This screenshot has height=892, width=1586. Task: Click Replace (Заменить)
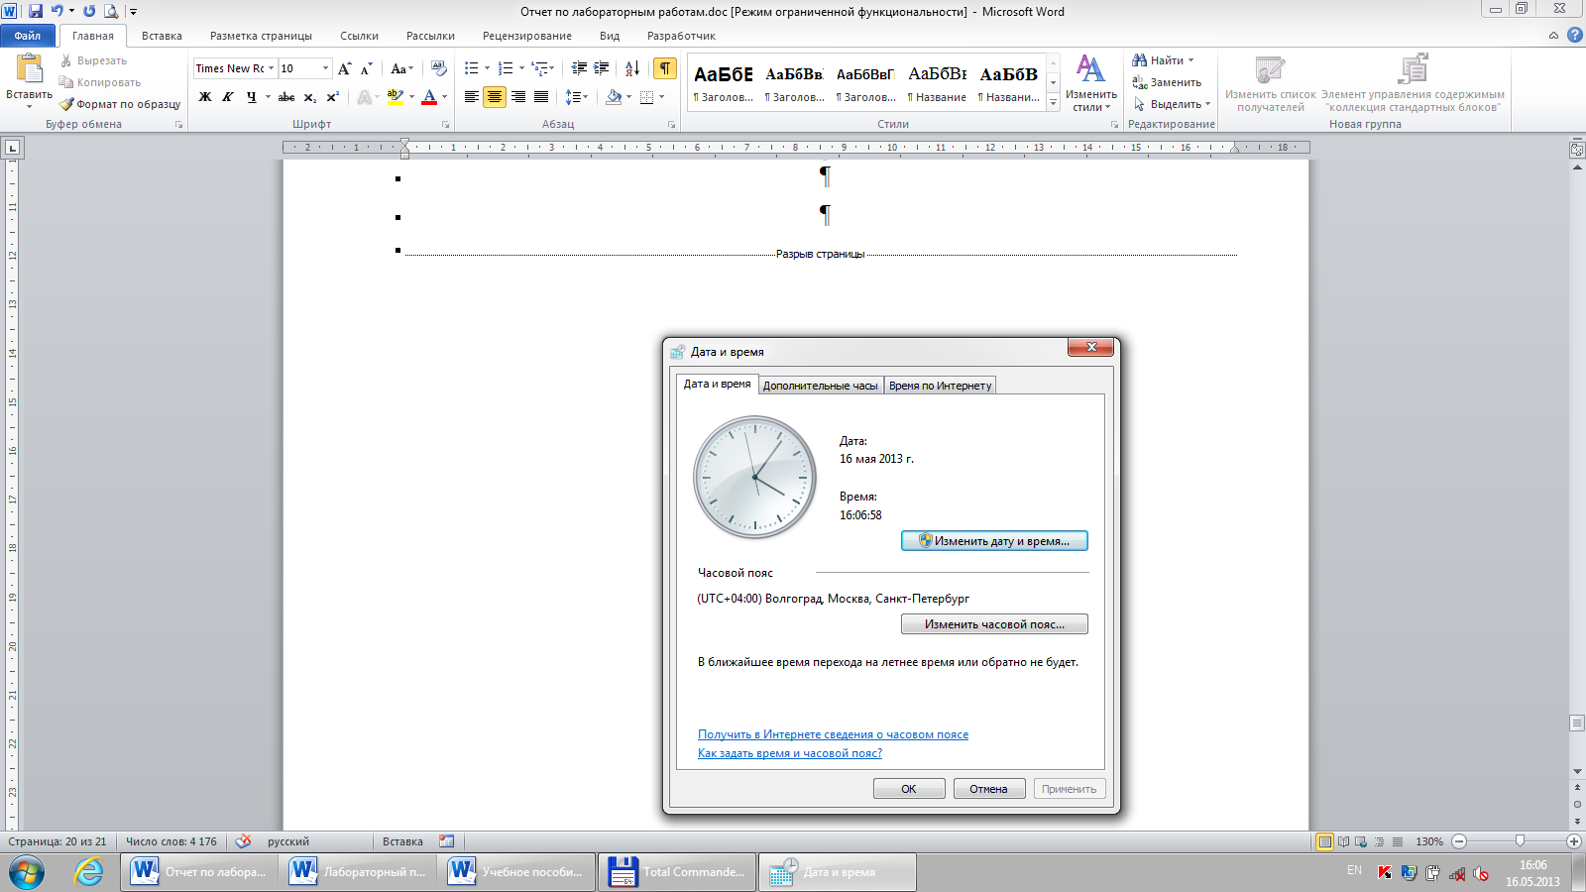click(1167, 82)
